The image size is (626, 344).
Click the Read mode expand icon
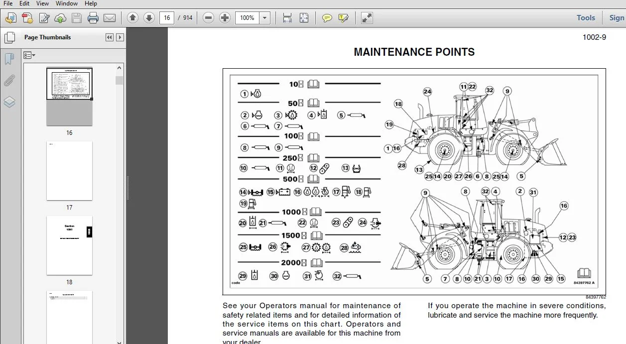point(367,18)
